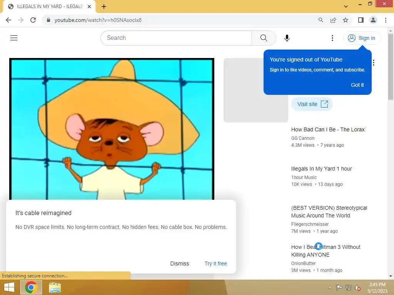Open File Explorer from the taskbar
This screenshot has height=295, width=394.
[55, 287]
